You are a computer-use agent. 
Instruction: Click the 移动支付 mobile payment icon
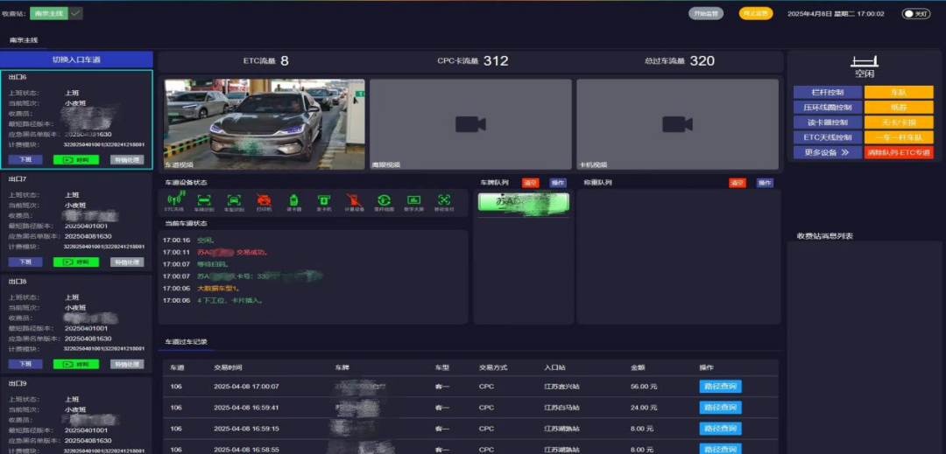coord(442,201)
